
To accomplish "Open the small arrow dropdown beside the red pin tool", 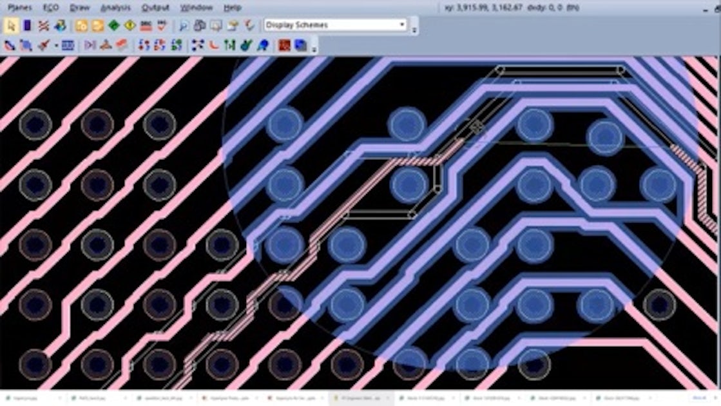I will (x=55, y=46).
